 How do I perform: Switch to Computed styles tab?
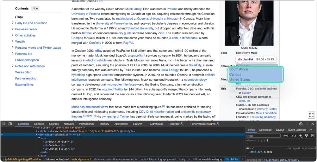click(265, 130)
